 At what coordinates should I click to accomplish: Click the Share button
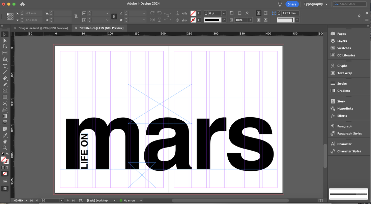click(292, 4)
